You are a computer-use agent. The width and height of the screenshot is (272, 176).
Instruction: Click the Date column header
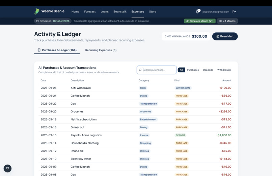[x=43, y=80]
